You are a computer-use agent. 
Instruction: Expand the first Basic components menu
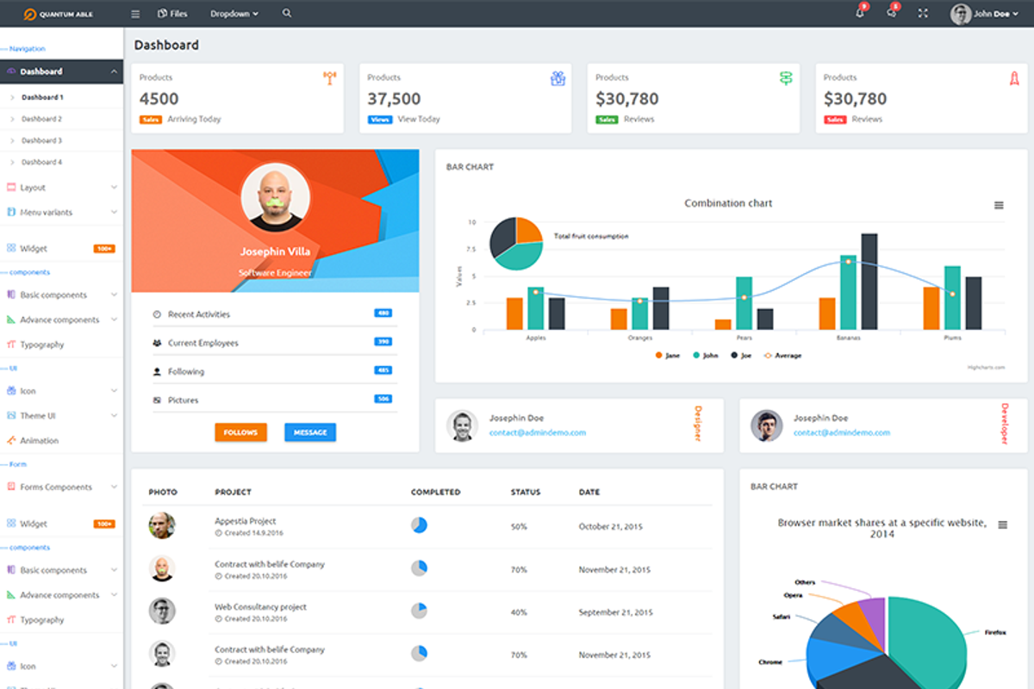(61, 295)
